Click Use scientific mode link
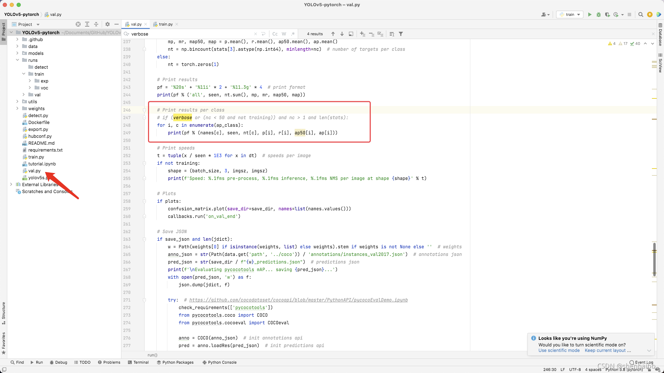This screenshot has width=664, height=373. [x=559, y=350]
